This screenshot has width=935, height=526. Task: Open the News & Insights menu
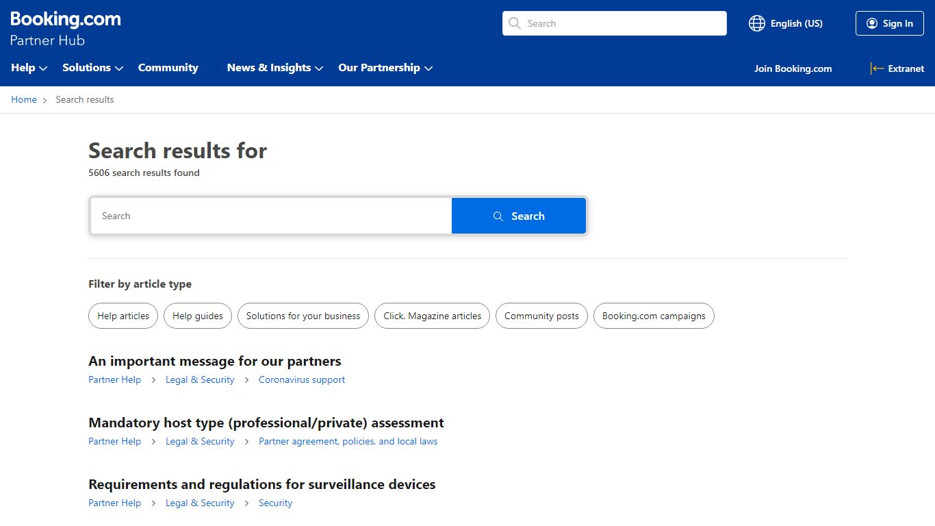click(x=274, y=68)
